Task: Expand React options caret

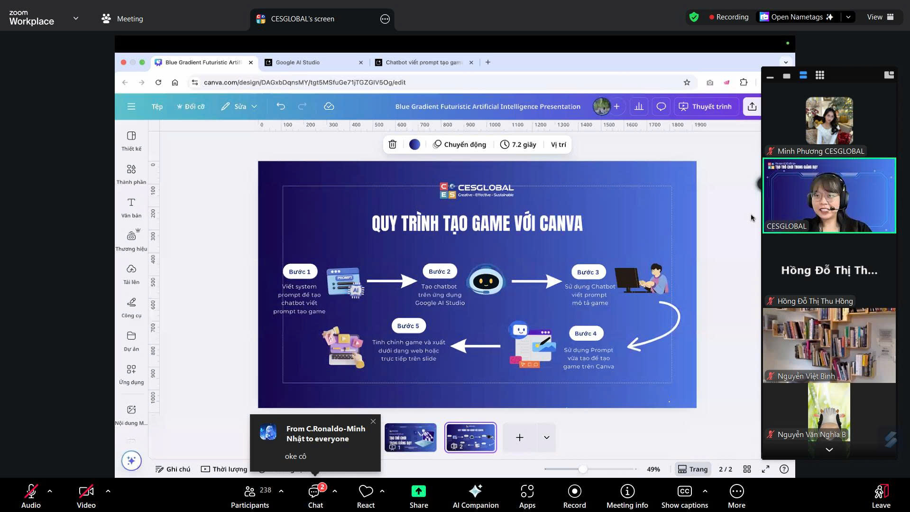Action: [382, 491]
